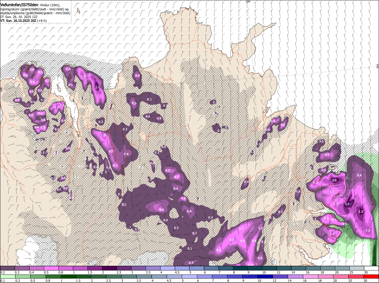Click the 1.4 precipitation value on the map
This screenshot has height=283, width=379.
tap(332, 234)
